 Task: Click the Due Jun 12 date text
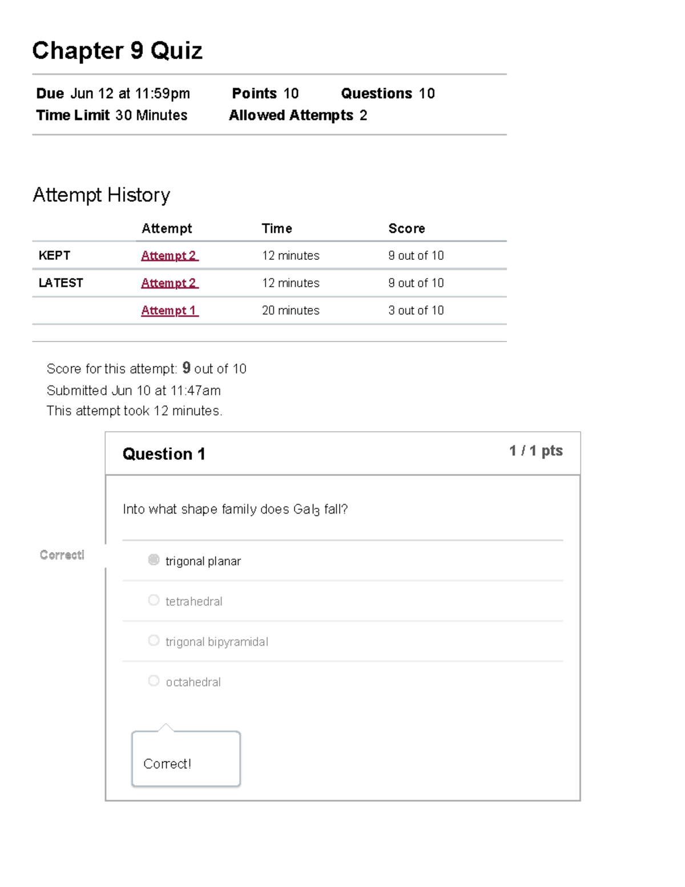(x=112, y=93)
